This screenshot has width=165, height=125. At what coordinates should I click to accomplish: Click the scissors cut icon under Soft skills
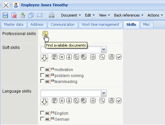[x=69, y=57]
